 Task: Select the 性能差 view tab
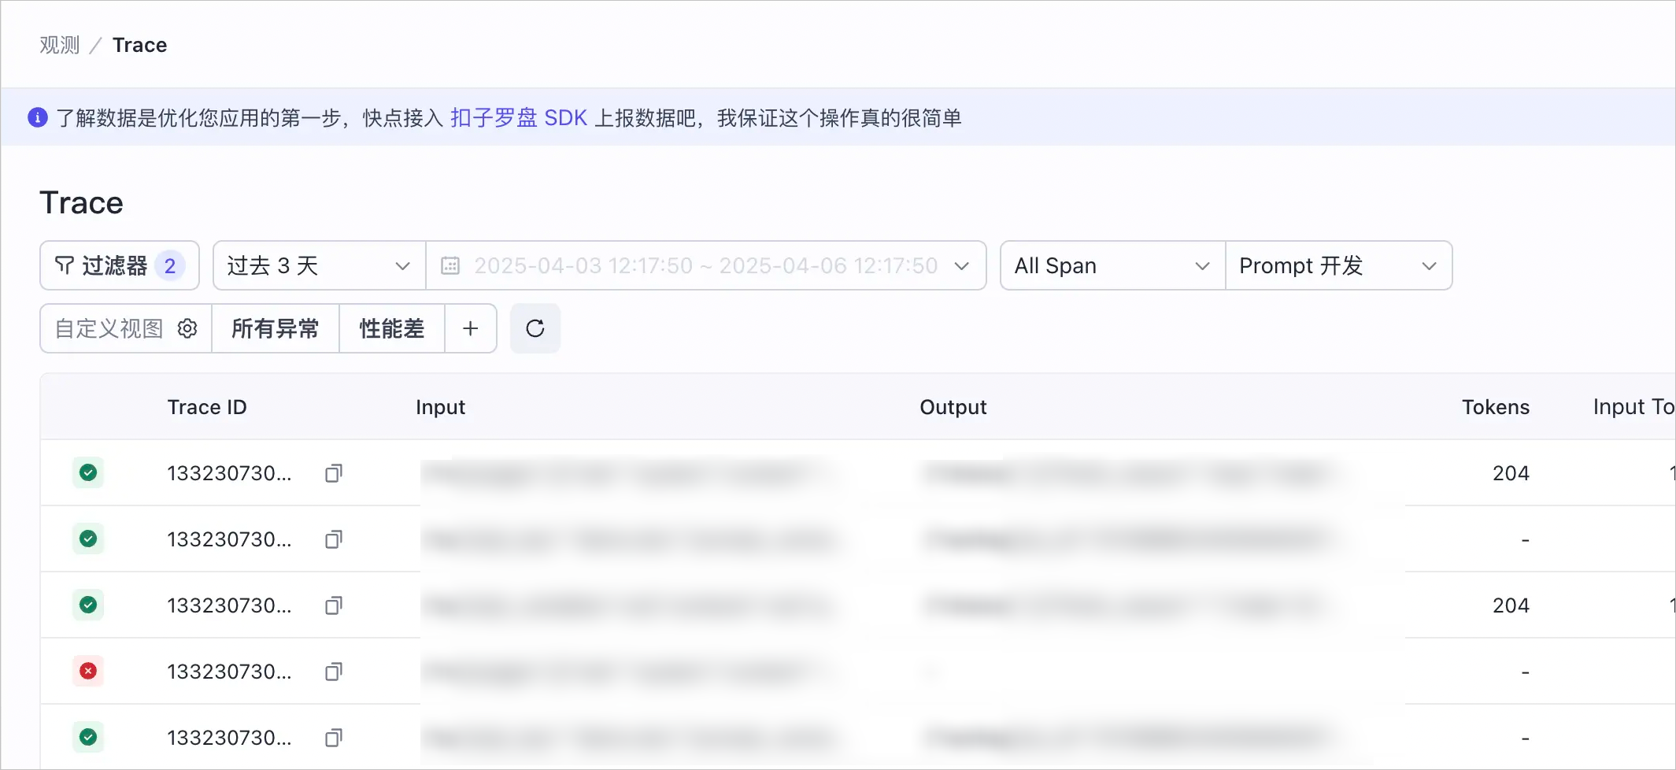pos(392,328)
